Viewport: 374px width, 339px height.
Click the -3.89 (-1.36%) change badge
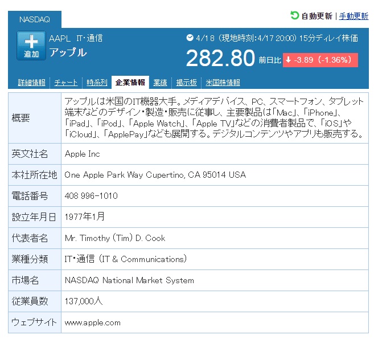(320, 60)
